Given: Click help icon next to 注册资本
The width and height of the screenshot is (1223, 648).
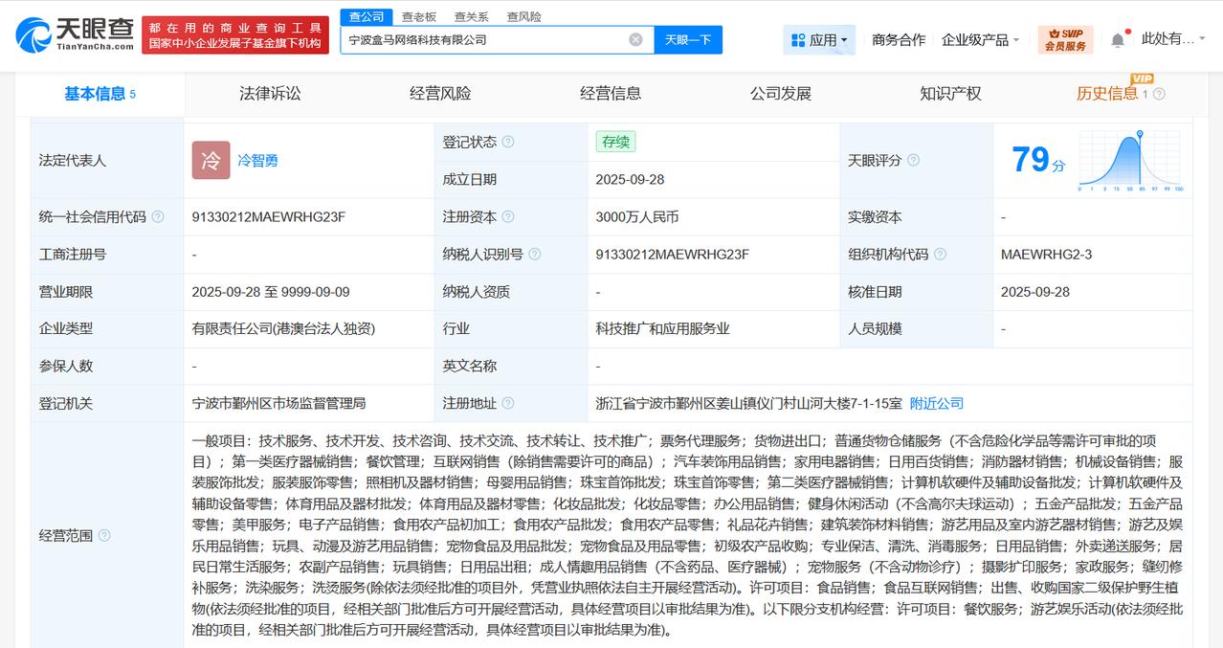Looking at the screenshot, I should click(x=508, y=217).
